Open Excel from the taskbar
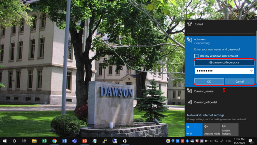The width and height of the screenshot is (257, 145). pos(44,141)
